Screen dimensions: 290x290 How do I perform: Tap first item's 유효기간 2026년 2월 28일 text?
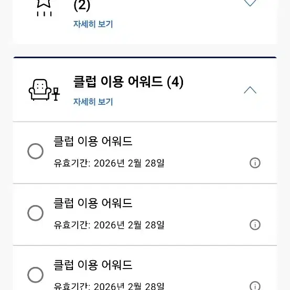109,163
